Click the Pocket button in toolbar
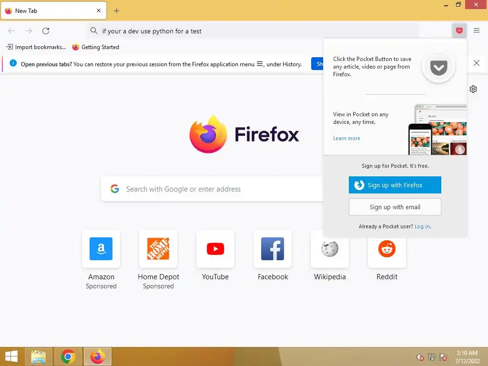Image resolution: width=488 pixels, height=366 pixels. (x=459, y=30)
